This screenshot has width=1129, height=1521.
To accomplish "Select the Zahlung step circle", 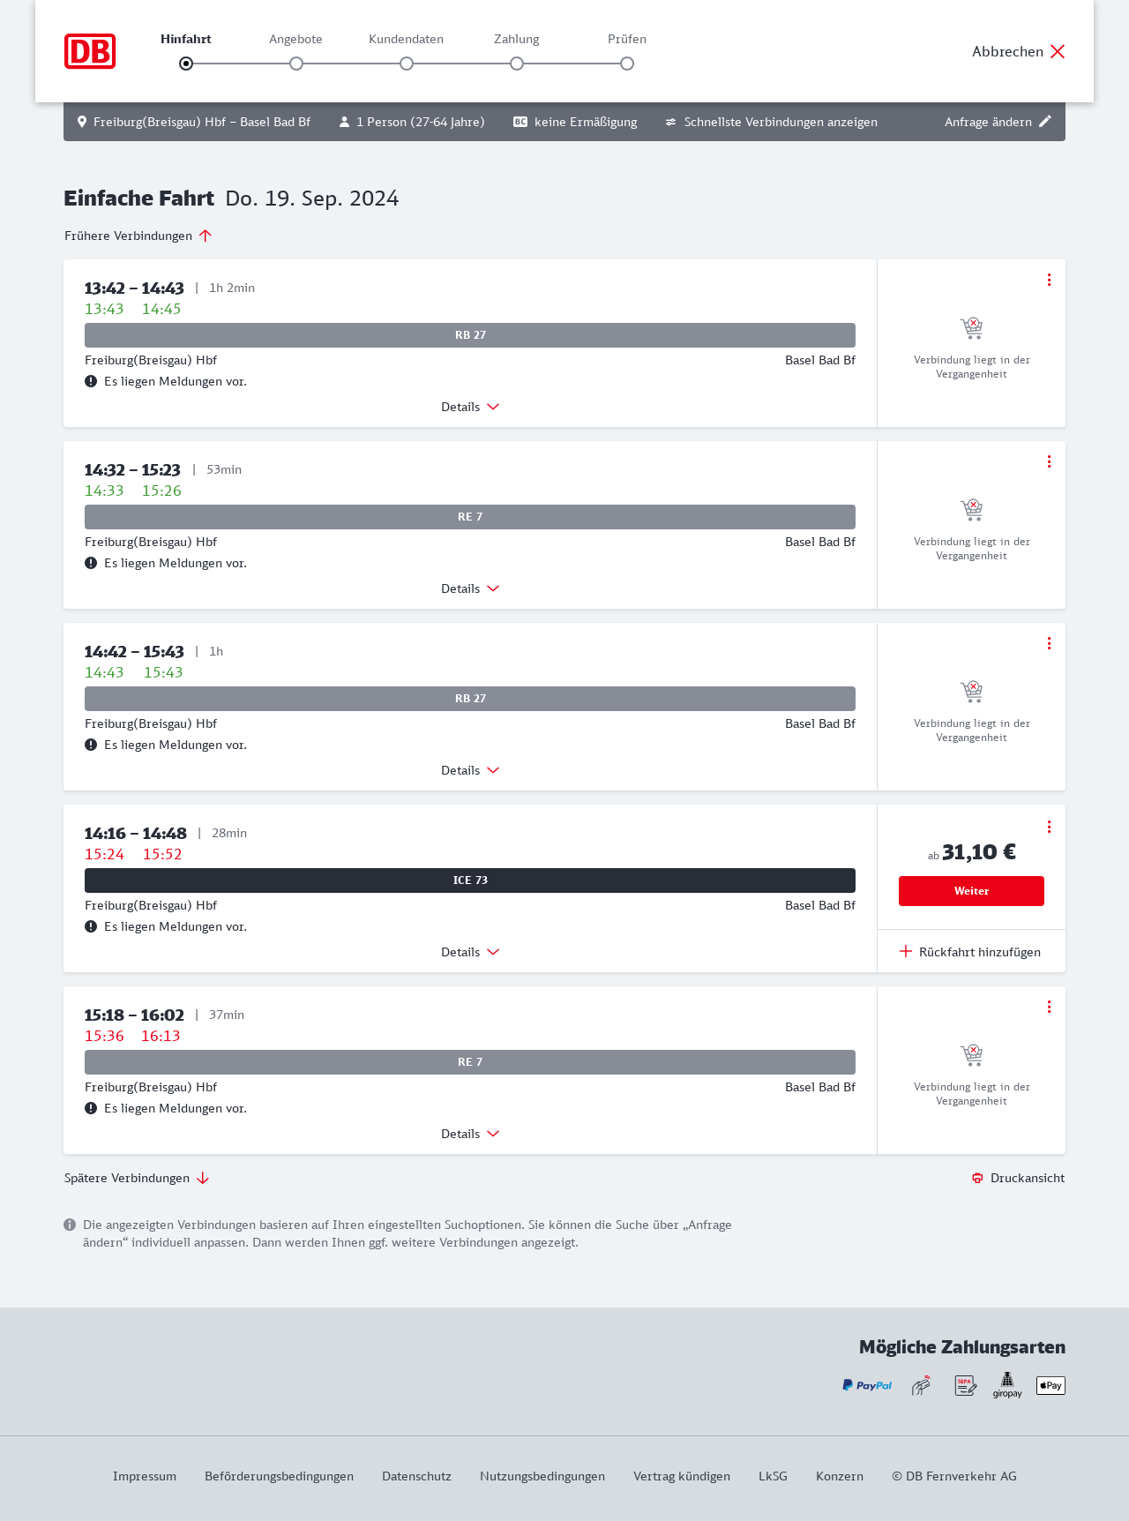I will (x=517, y=64).
